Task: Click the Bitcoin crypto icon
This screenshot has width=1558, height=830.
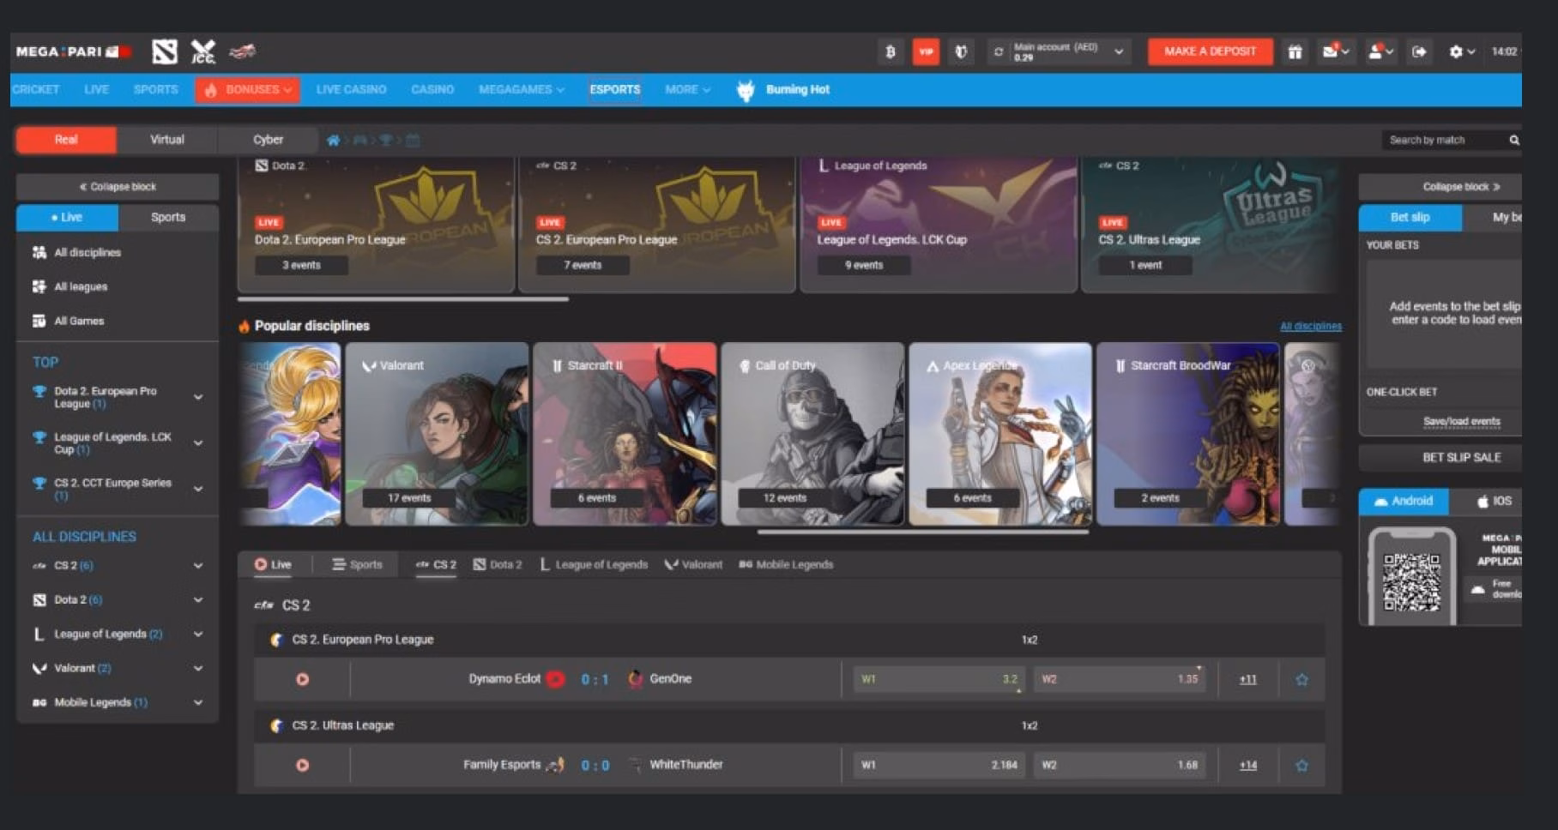Action: [x=891, y=51]
